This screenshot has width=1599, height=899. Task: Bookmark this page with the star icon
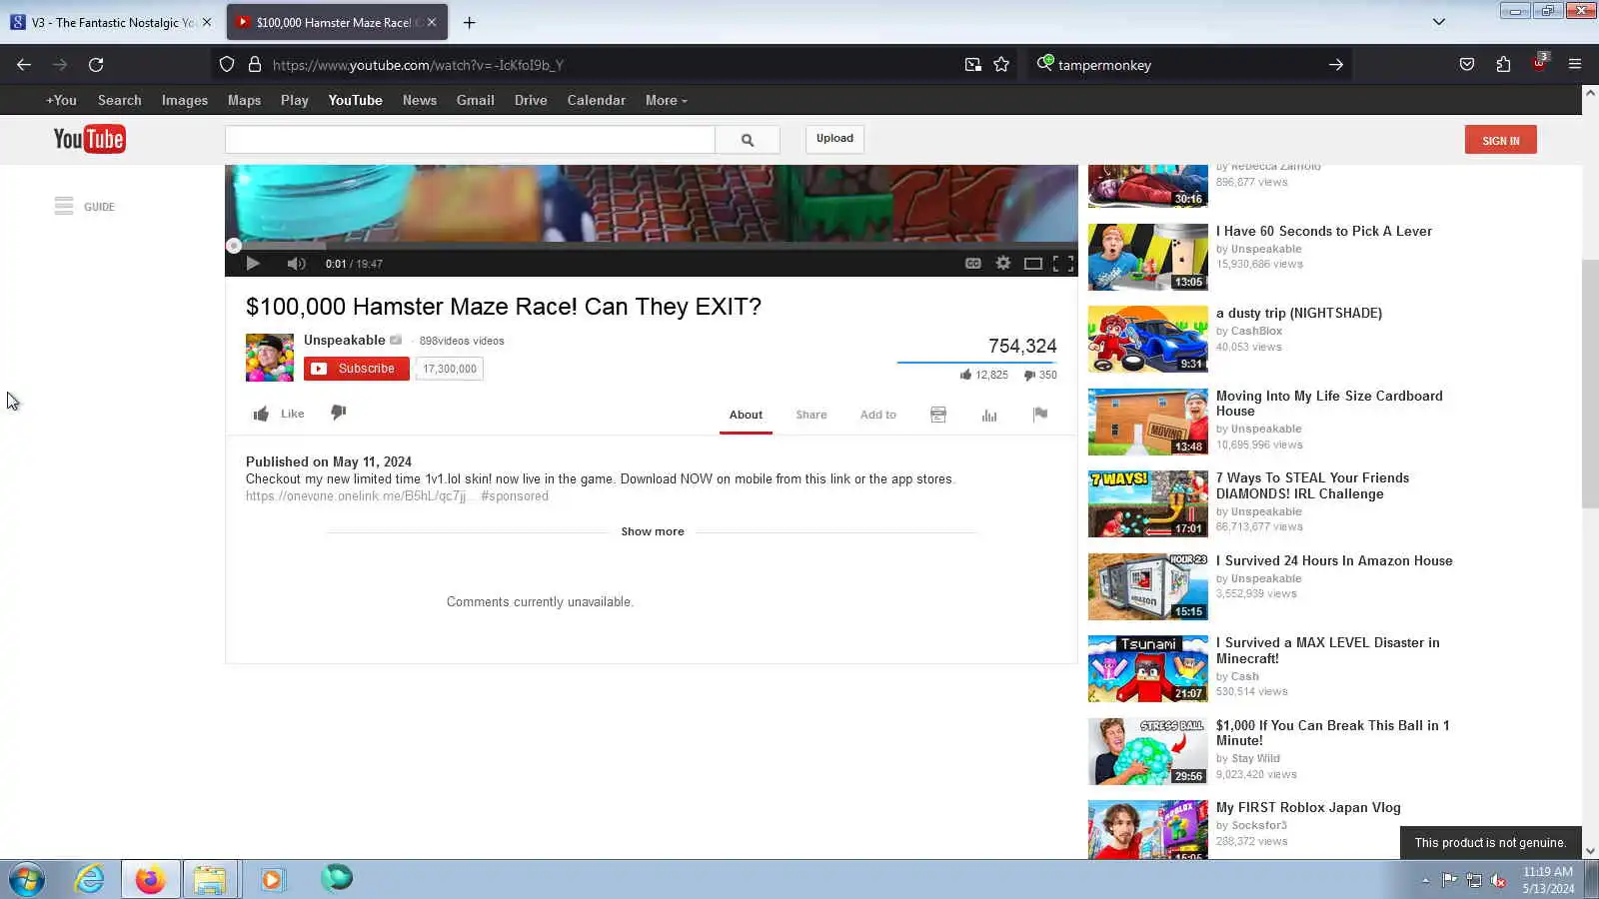(x=1001, y=65)
